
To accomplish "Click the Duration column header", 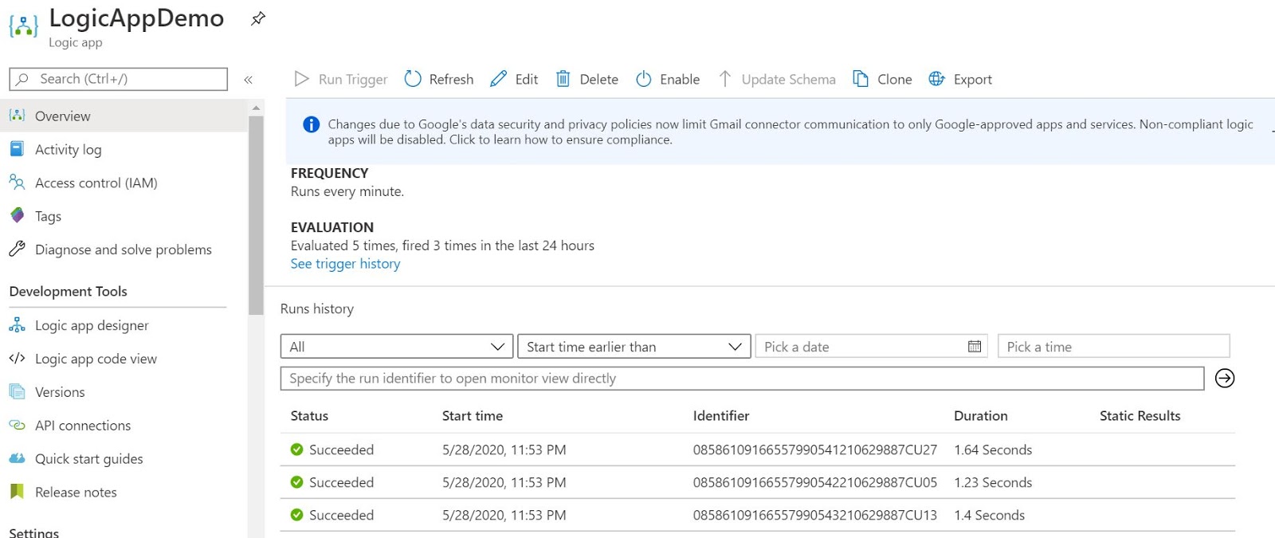I will click(x=981, y=415).
